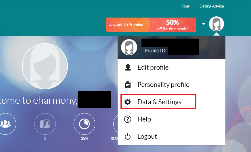The width and height of the screenshot is (251, 152).
Task: Click the person icon beside Edit profile
Action: click(x=128, y=67)
